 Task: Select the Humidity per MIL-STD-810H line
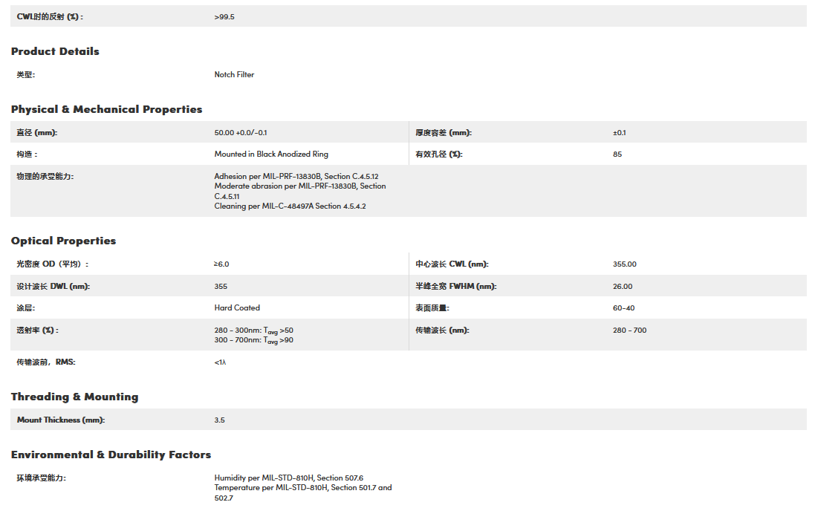(288, 478)
